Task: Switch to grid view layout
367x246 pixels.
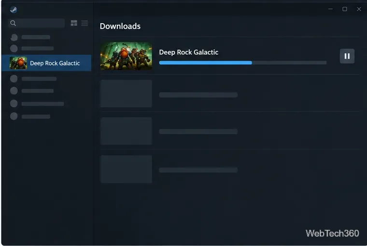Action: point(74,23)
